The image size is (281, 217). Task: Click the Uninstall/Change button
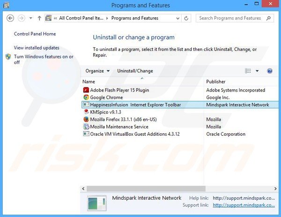[135, 71]
